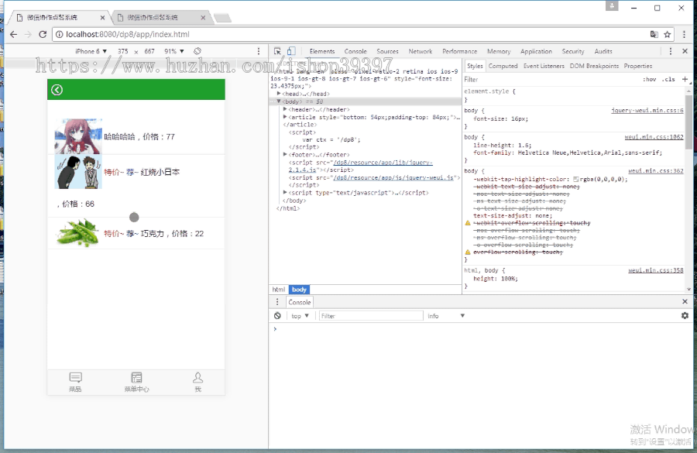Open DevTools customize three-dot menu
This screenshot has width=697, height=453.
671,51
